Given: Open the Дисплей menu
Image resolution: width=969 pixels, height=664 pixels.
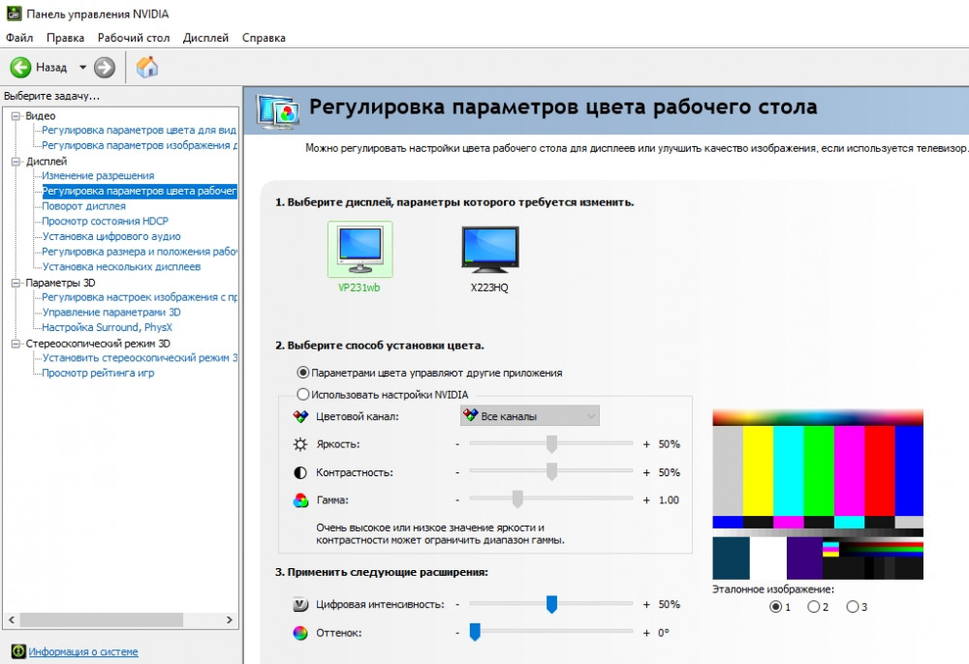Looking at the screenshot, I should click(x=205, y=37).
